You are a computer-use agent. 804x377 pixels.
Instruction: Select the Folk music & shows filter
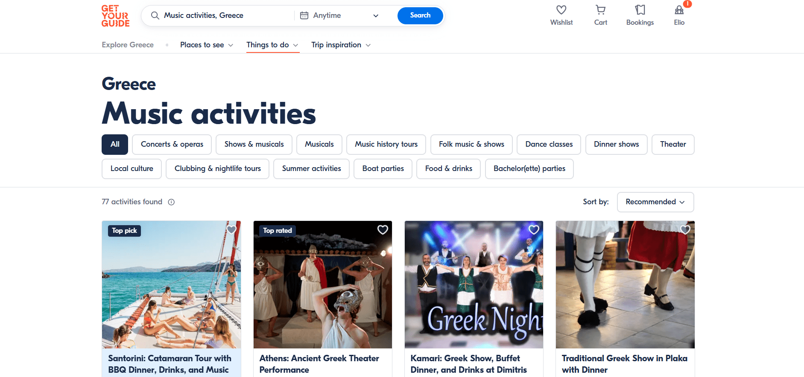pos(471,145)
